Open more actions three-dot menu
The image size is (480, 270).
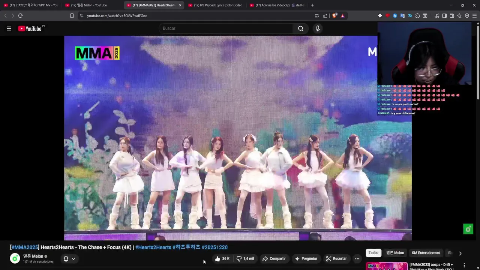[357, 259]
